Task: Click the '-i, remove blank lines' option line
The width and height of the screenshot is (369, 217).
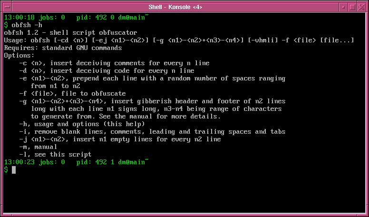Action: [x=152, y=132]
